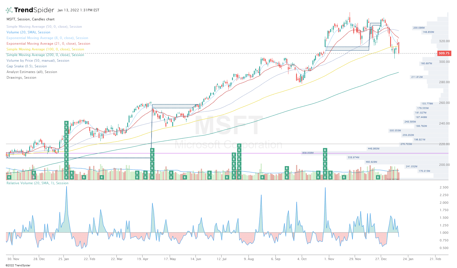Click the 240.00 price axis label
This screenshot has height=268, width=457.
(444, 123)
